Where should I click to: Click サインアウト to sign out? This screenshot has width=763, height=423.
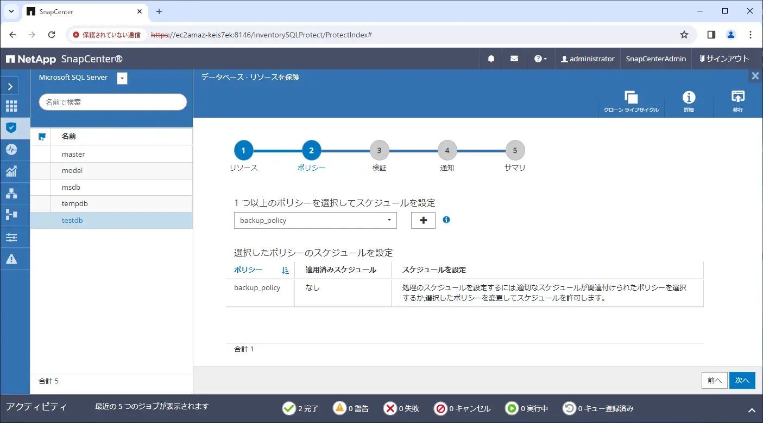pyautogui.click(x=724, y=59)
